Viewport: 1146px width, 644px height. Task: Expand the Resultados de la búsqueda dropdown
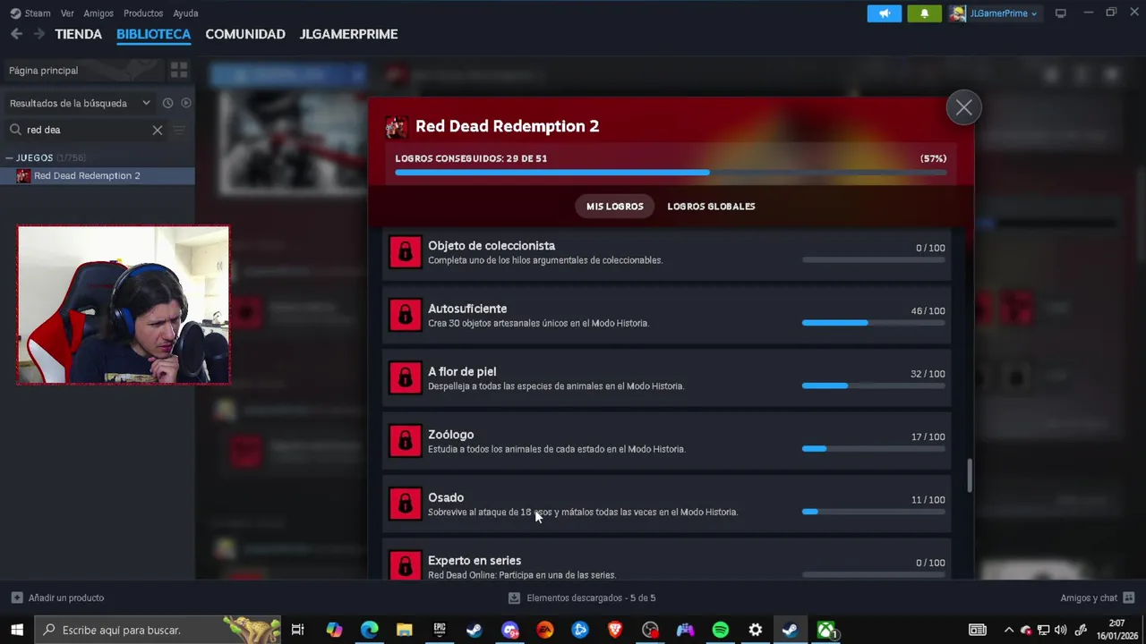80,103
